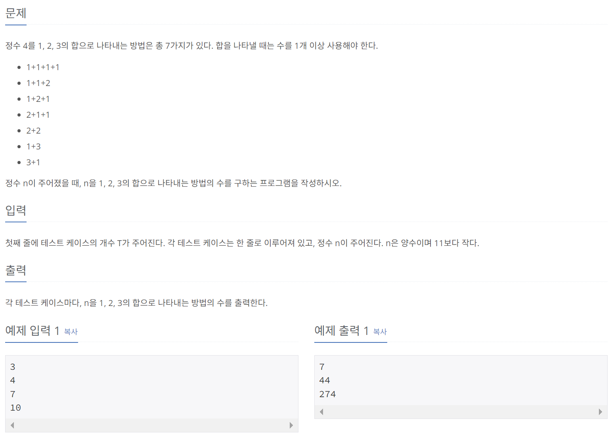The image size is (610, 436).
Task: Click the 입력 section heading
Action: click(16, 210)
